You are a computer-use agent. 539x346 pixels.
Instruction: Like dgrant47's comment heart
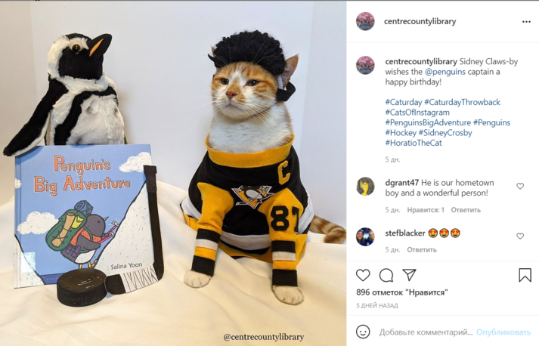(x=520, y=186)
